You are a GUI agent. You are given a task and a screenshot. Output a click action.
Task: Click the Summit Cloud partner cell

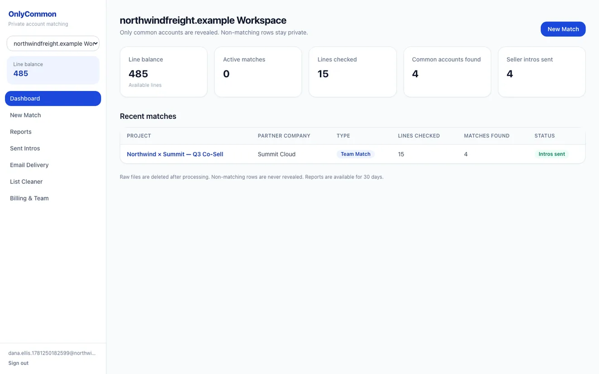pyautogui.click(x=276, y=154)
